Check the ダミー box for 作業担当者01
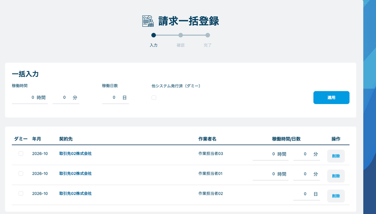The image size is (376, 214). pos(21,173)
